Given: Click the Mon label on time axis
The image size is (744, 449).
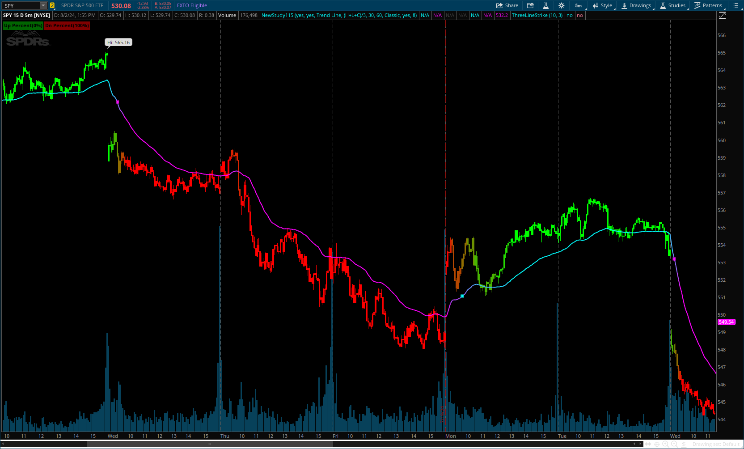Looking at the screenshot, I should [x=451, y=436].
